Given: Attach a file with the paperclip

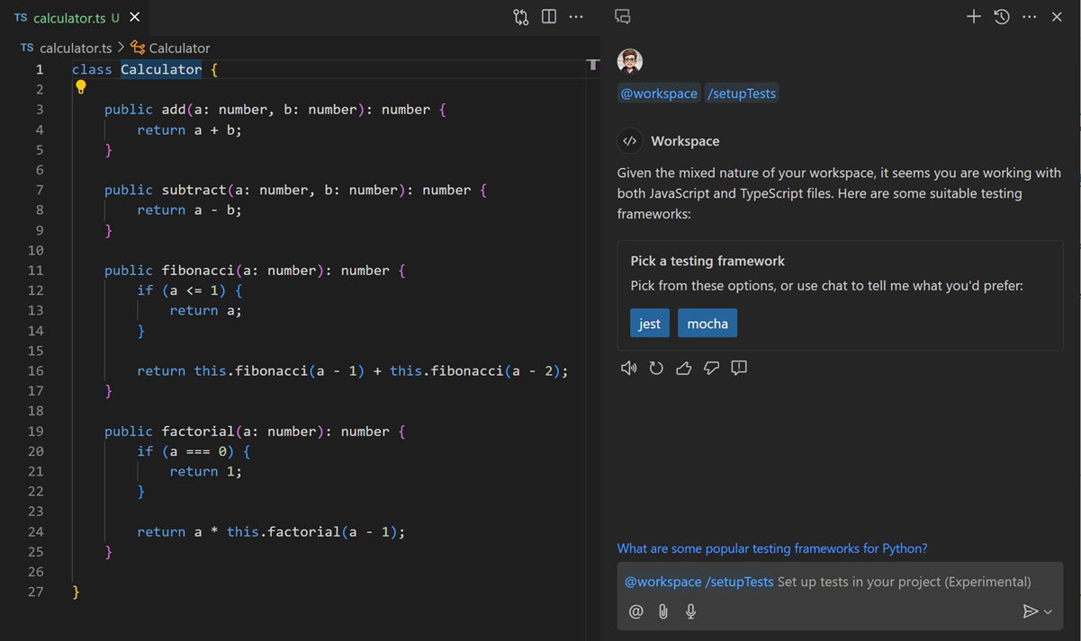Looking at the screenshot, I should coord(663,611).
